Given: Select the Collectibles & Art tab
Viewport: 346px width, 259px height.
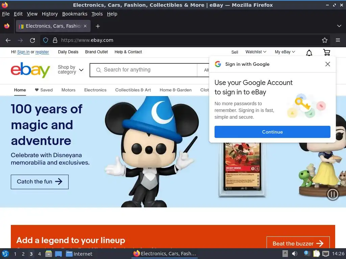Looking at the screenshot, I should (133, 90).
